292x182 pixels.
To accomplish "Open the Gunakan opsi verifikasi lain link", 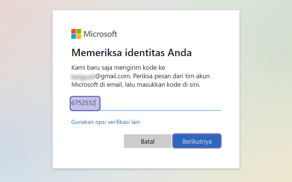I will click(x=105, y=122).
